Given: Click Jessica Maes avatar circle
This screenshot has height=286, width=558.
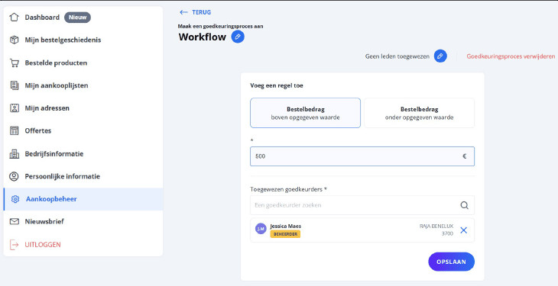Looking at the screenshot, I should click(261, 229).
